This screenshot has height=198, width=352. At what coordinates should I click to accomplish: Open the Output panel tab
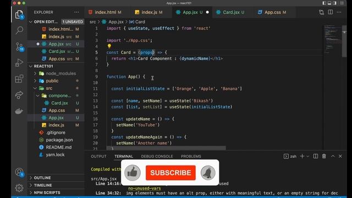[x=98, y=156]
